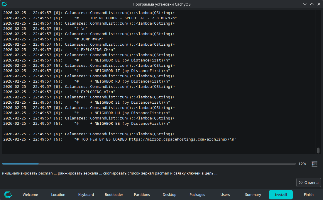
Task: Click the Отмена cancel button
Action: (308, 182)
